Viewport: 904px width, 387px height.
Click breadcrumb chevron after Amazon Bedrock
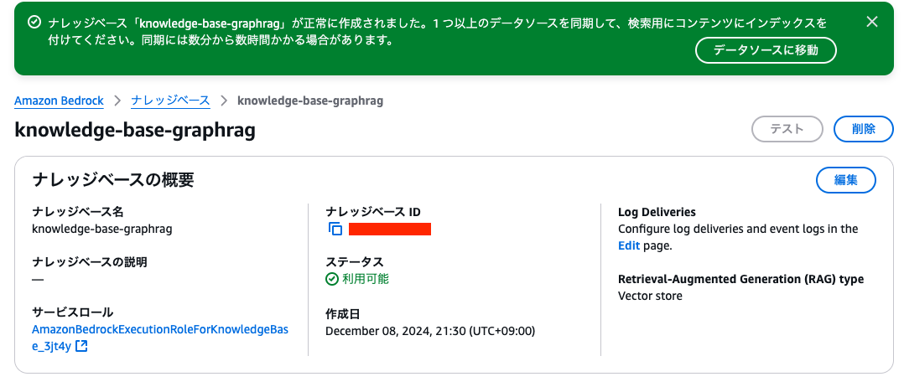117,101
